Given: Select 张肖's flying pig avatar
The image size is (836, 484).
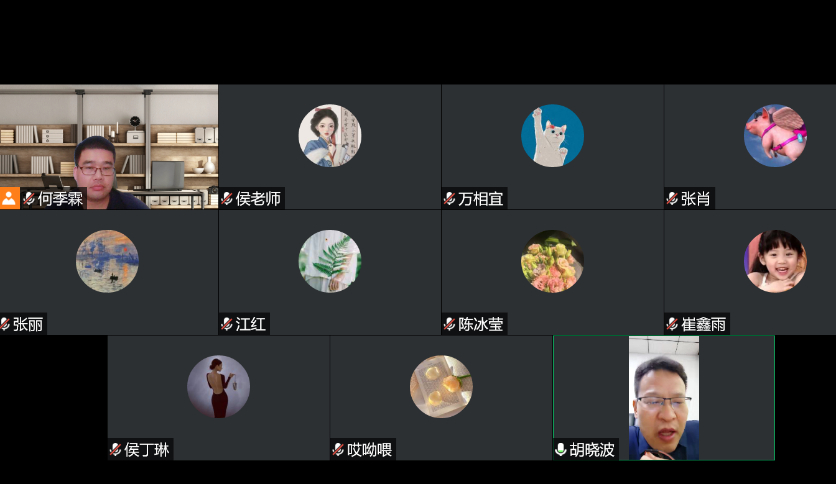Looking at the screenshot, I should [775, 135].
